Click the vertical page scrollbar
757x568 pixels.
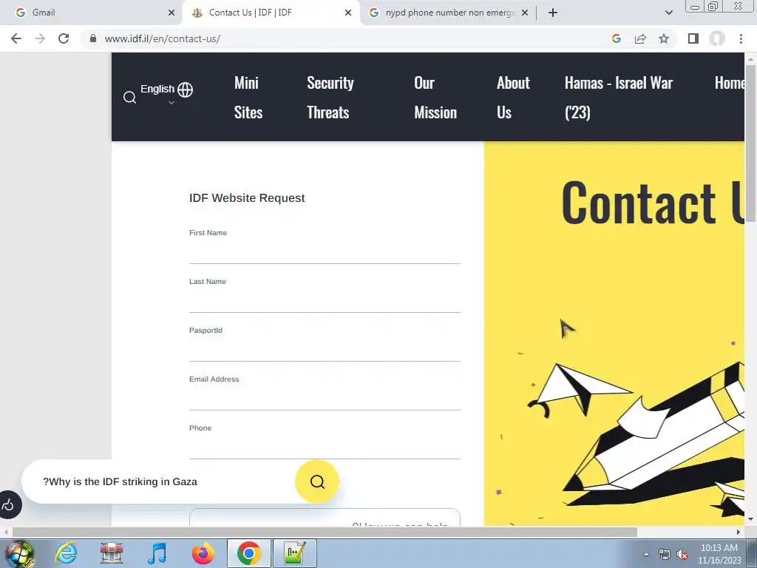click(x=750, y=145)
